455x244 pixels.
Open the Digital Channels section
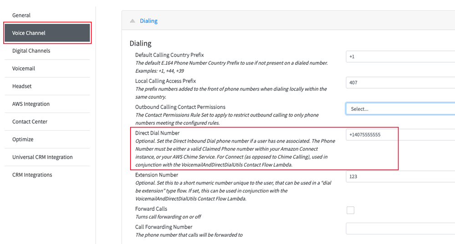click(x=47, y=51)
